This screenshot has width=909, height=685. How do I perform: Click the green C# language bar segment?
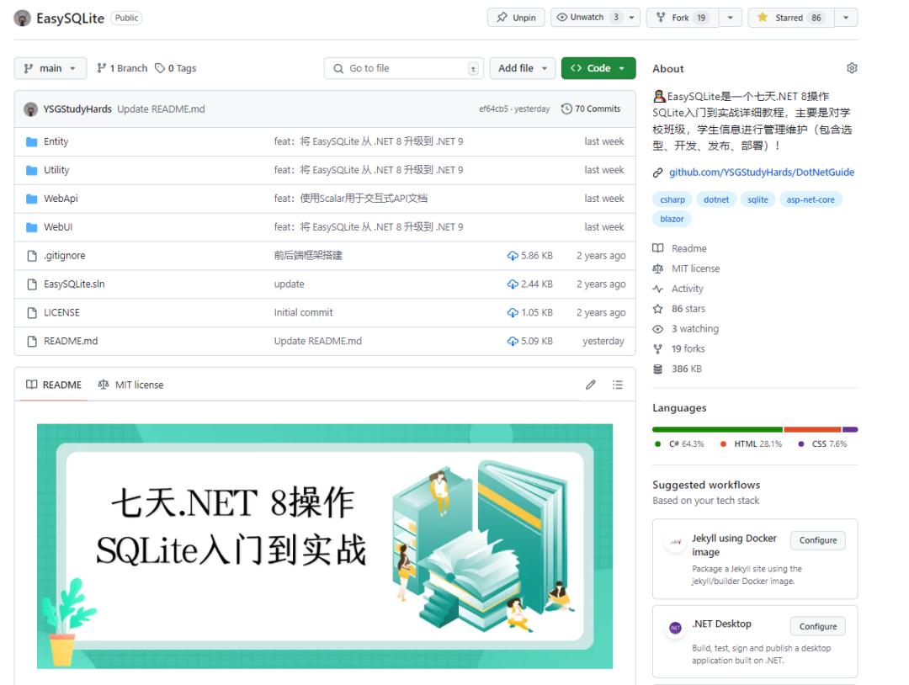[718, 429]
